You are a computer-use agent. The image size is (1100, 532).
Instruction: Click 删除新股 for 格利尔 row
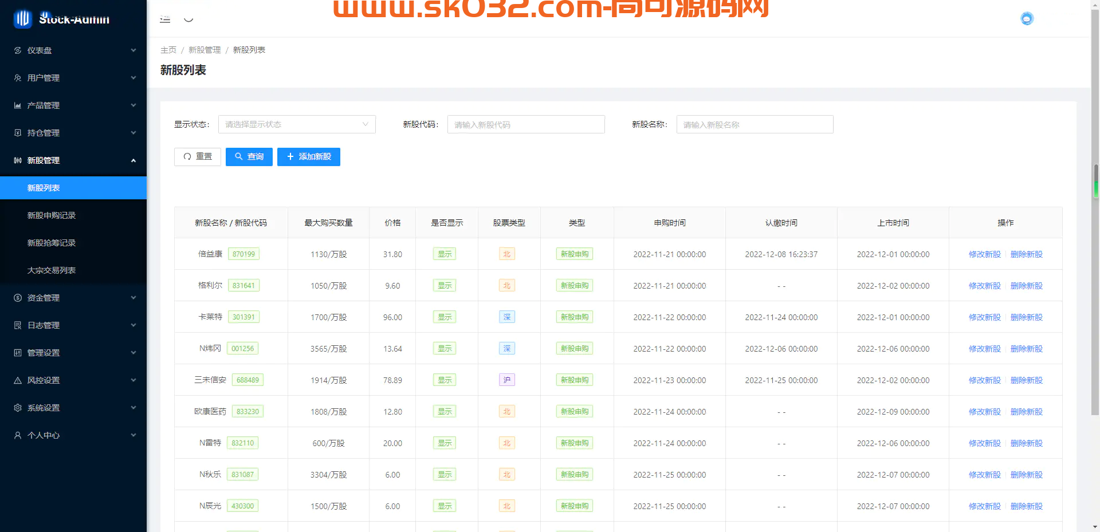(1026, 286)
